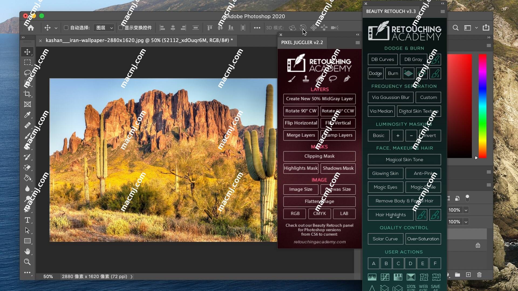Viewport: 518px width, 291px height.
Task: Select the Eraser tool
Action: tap(27, 167)
